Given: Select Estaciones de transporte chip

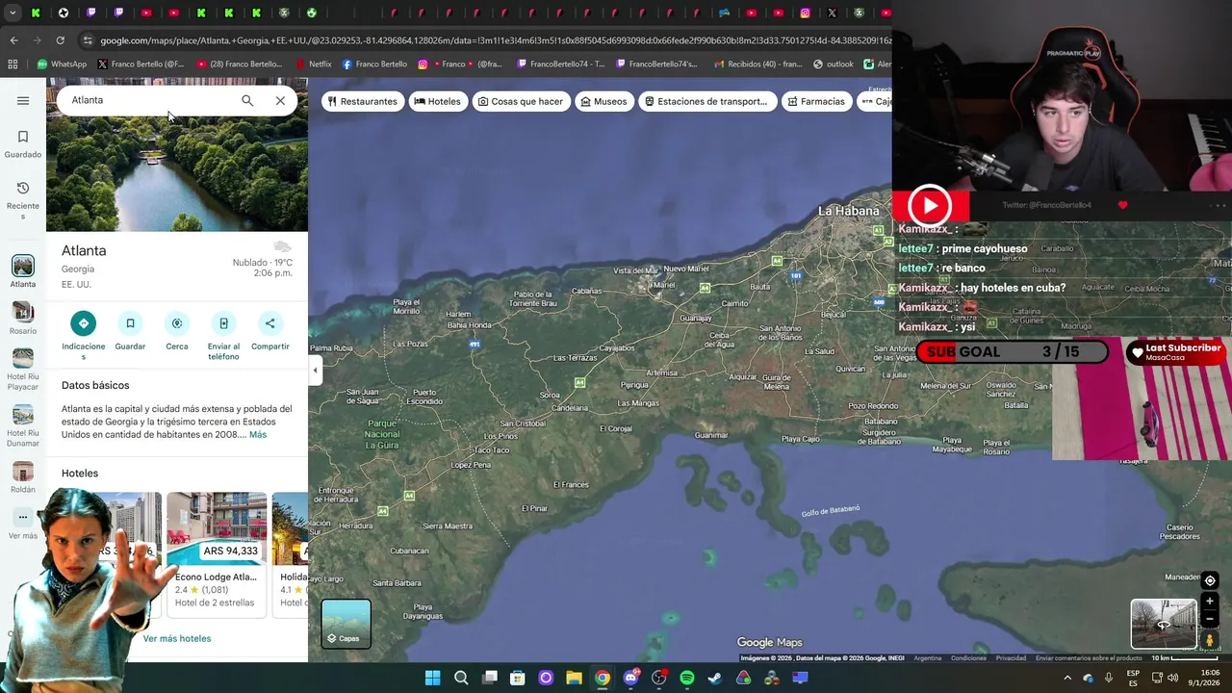Looking at the screenshot, I should click(x=706, y=101).
